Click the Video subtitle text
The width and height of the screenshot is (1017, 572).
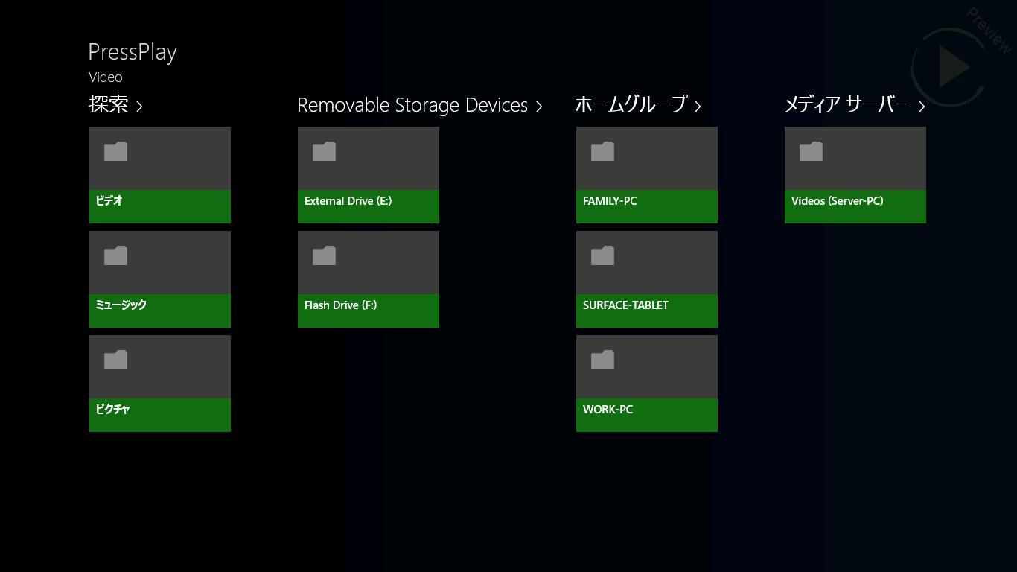(106, 77)
